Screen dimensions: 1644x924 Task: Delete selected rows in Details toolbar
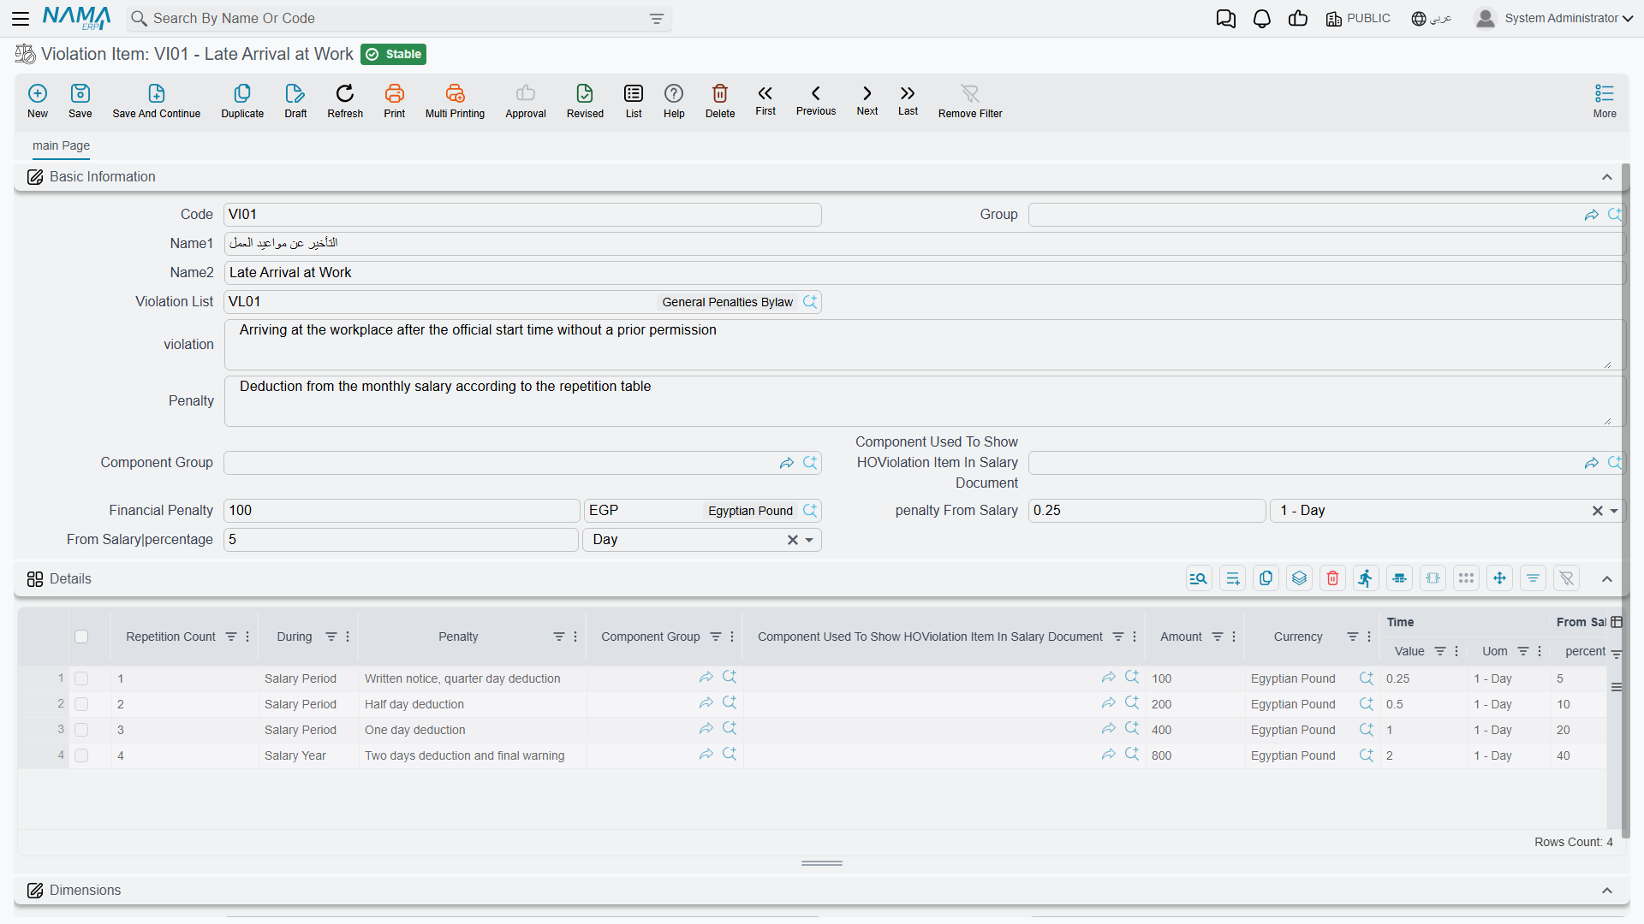1332,579
